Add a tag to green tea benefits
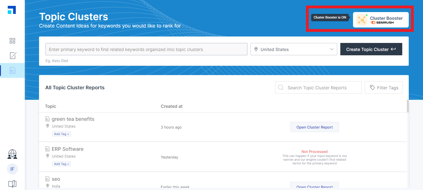Screen dimensions: 423x190 click(61, 134)
